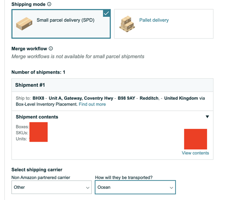Collapse the Shipment contents triangle
238x200 pixels.
207,117
